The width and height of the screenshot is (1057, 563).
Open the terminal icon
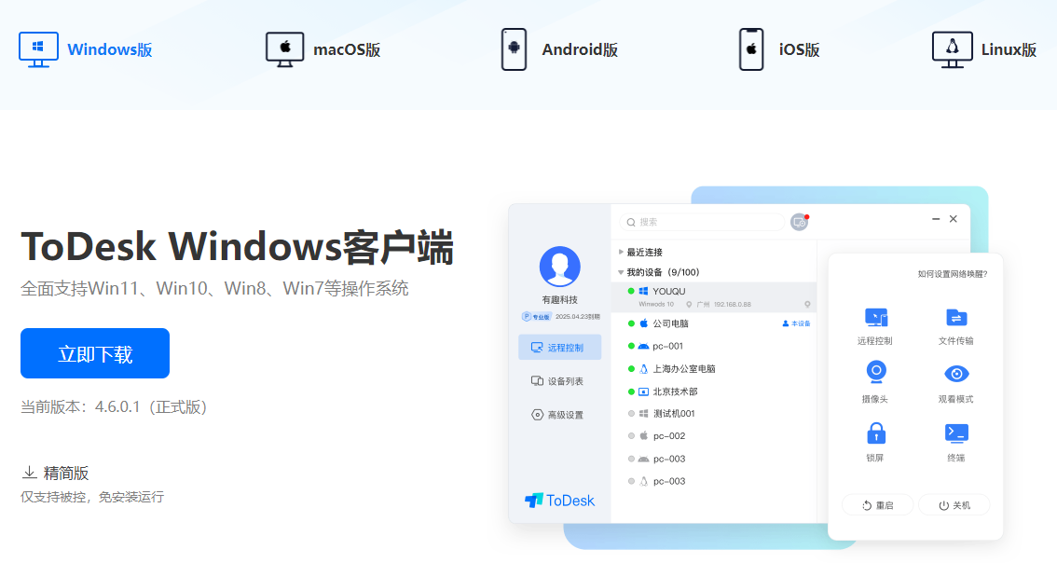[955, 433]
